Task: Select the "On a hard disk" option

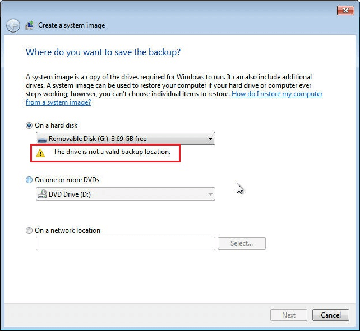Action: click(x=29, y=125)
